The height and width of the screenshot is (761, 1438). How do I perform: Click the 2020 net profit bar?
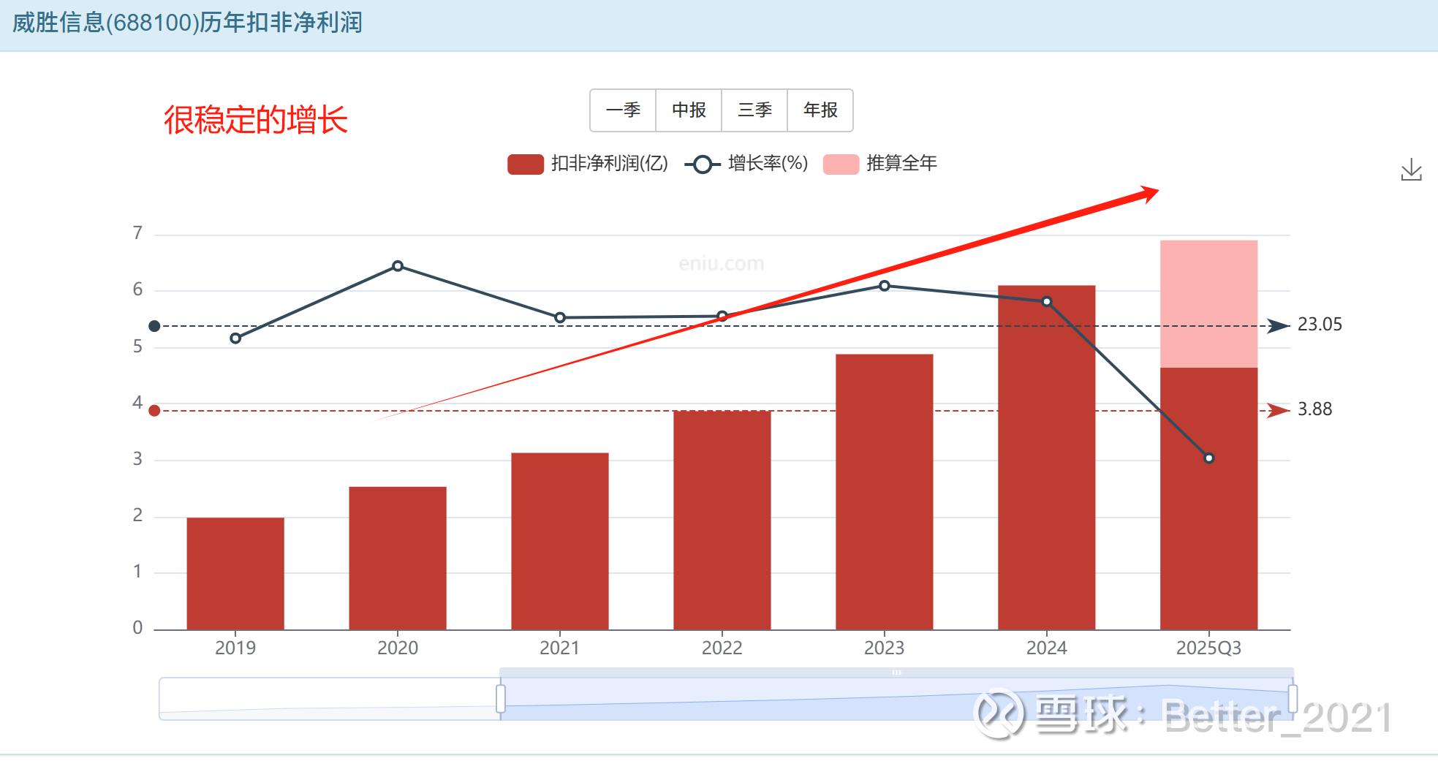click(398, 559)
